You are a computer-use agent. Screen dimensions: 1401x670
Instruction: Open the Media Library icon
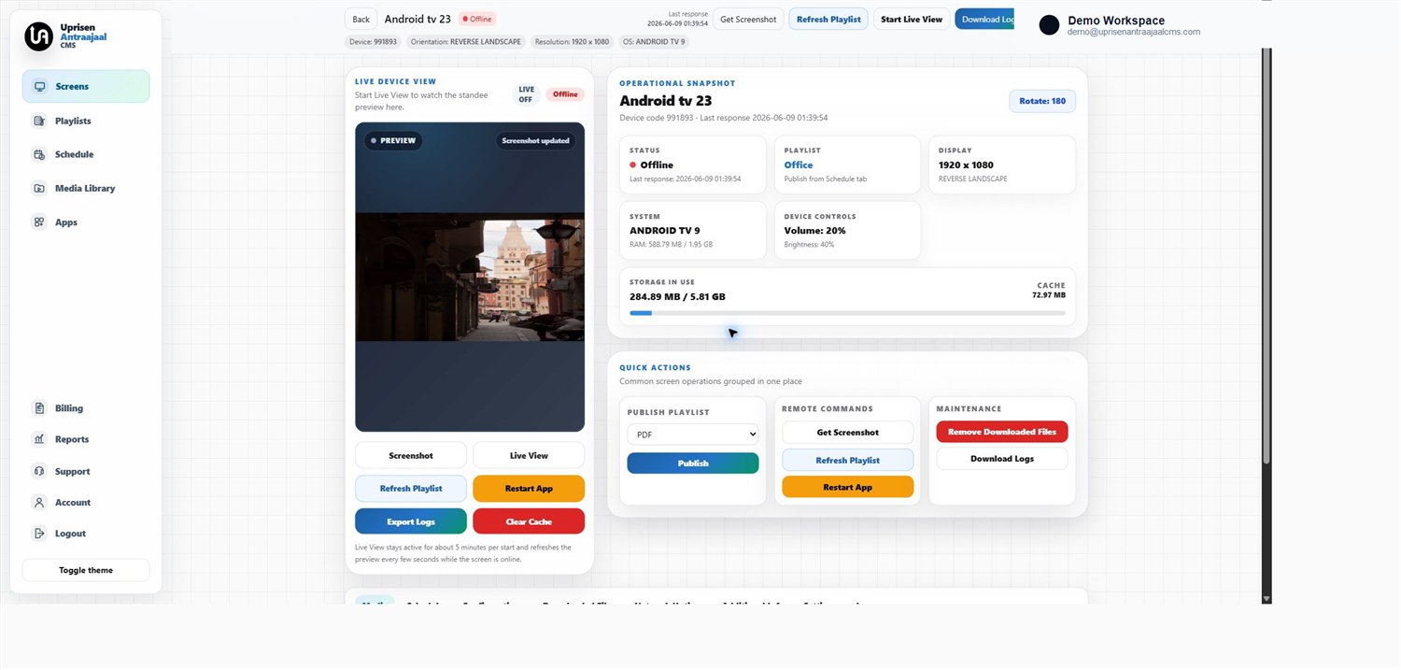[x=39, y=189]
